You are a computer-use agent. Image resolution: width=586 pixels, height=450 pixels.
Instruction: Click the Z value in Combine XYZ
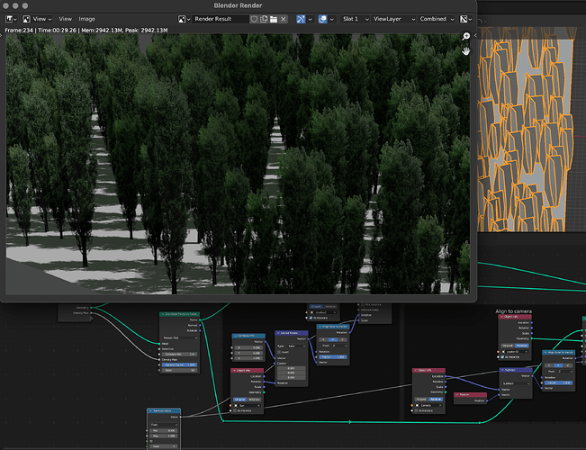coord(248,358)
